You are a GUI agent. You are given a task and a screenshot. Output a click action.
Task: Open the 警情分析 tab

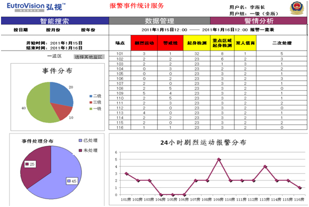click(x=259, y=21)
